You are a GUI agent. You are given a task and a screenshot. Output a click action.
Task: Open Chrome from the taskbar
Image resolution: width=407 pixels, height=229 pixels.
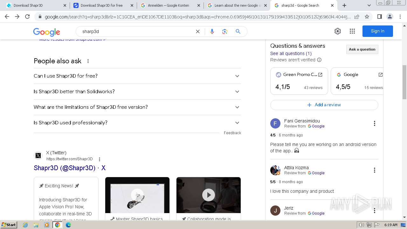(x=58, y=225)
